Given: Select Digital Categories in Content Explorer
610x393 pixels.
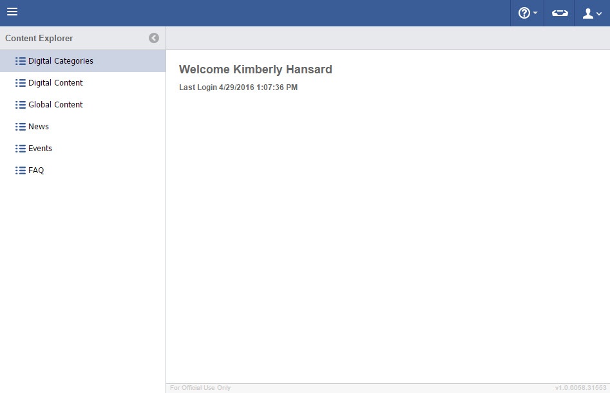Looking at the screenshot, I should tap(61, 61).
